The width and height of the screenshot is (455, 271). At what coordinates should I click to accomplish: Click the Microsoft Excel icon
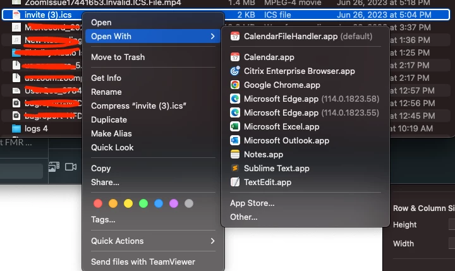point(235,126)
